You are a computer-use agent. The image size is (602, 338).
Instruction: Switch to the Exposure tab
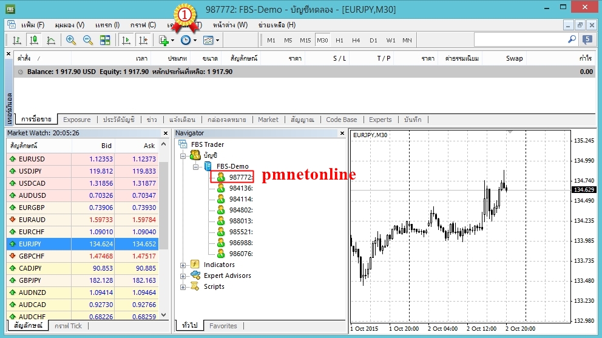(x=77, y=120)
